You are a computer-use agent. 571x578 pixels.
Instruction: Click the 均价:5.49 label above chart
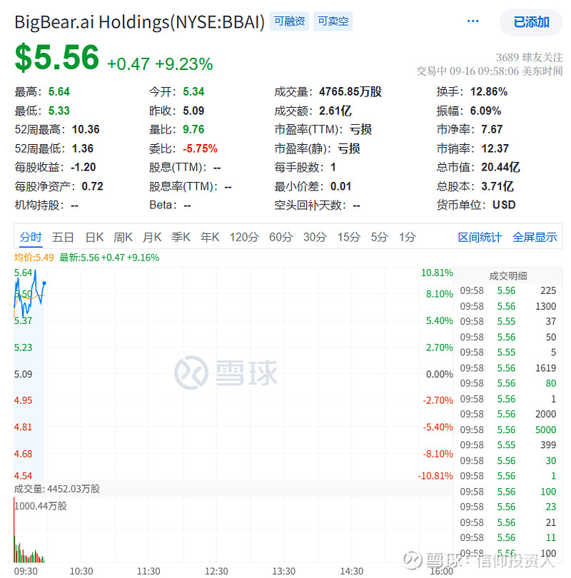(x=34, y=258)
